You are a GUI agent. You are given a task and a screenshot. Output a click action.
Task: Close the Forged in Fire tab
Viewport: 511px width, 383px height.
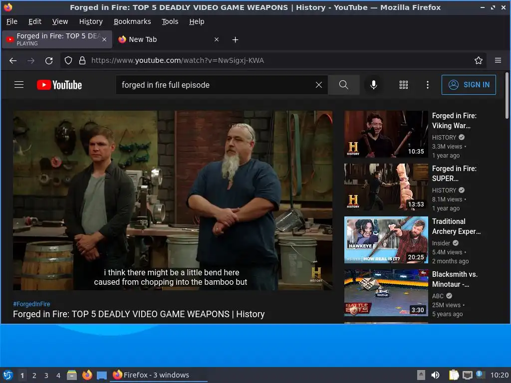coord(104,39)
